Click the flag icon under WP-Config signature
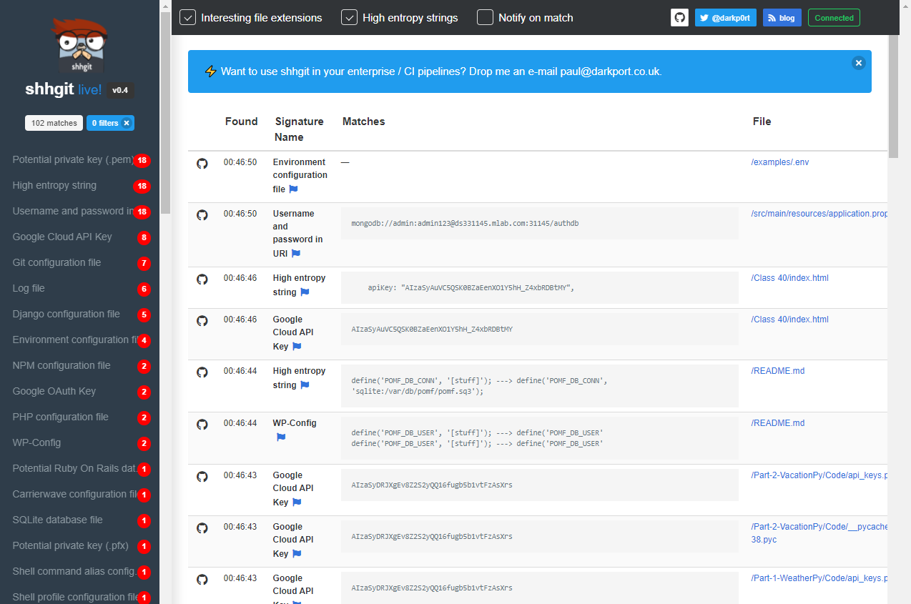 (281, 437)
